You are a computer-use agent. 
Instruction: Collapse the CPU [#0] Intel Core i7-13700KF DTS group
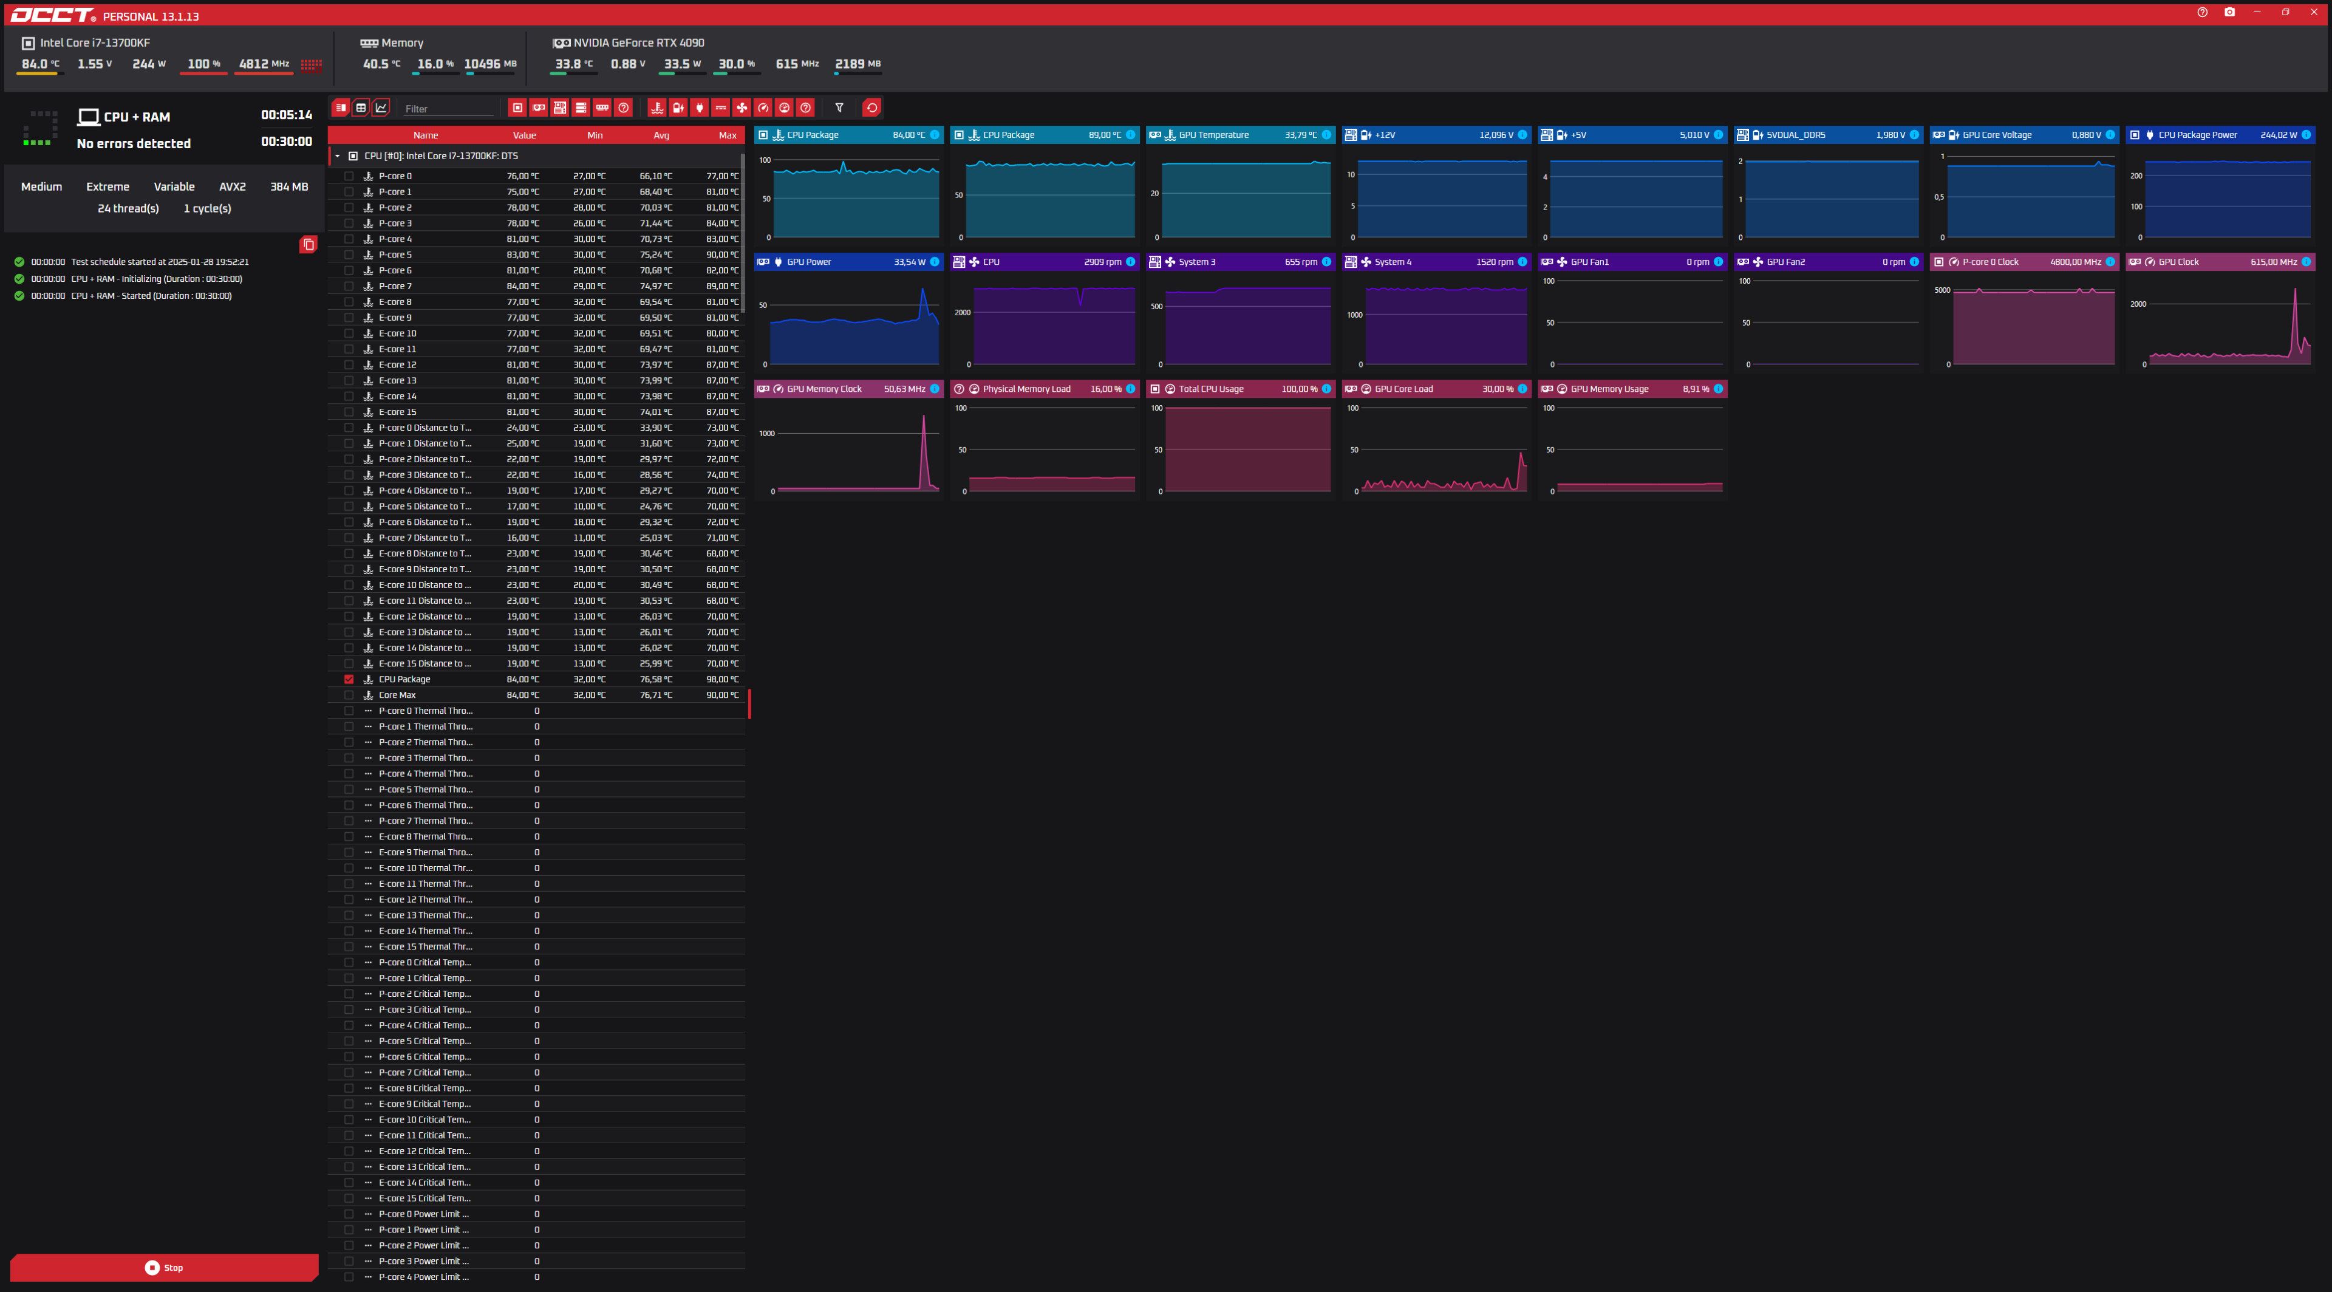tap(338, 156)
